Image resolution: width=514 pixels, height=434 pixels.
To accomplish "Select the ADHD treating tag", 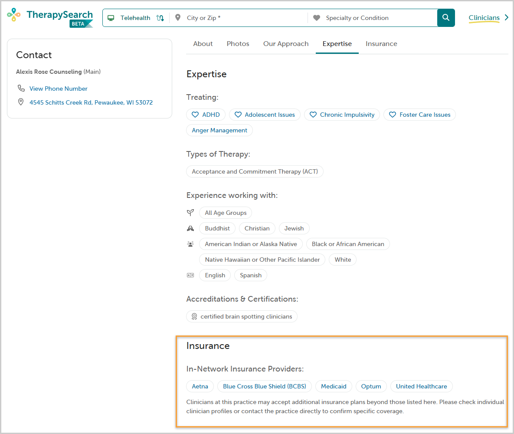I will [206, 115].
